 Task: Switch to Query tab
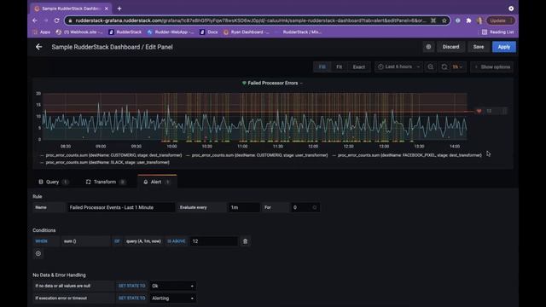click(53, 182)
